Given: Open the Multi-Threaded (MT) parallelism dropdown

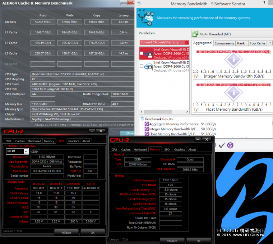Looking at the screenshot, I should tap(232, 34).
